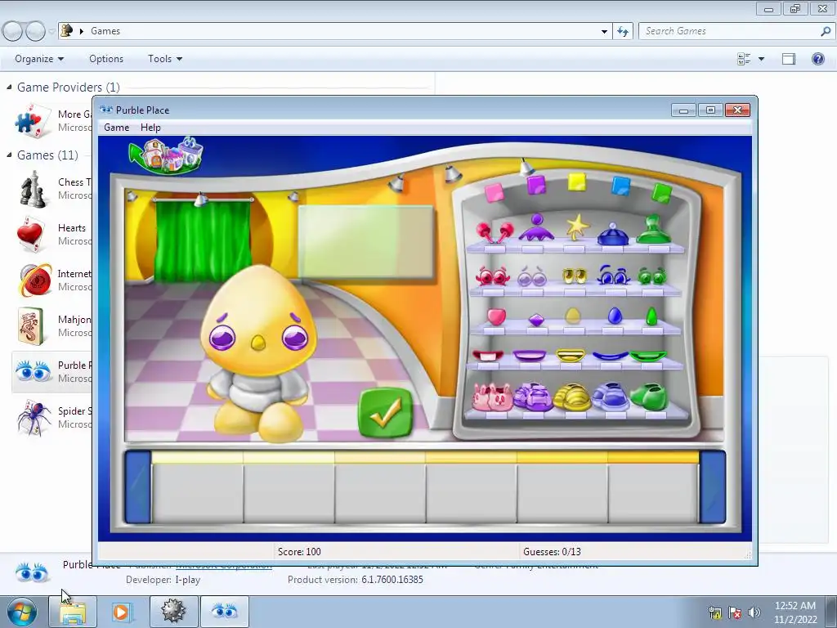The width and height of the screenshot is (837, 628).
Task: Select the yellow nose on shelf
Action: [572, 316]
